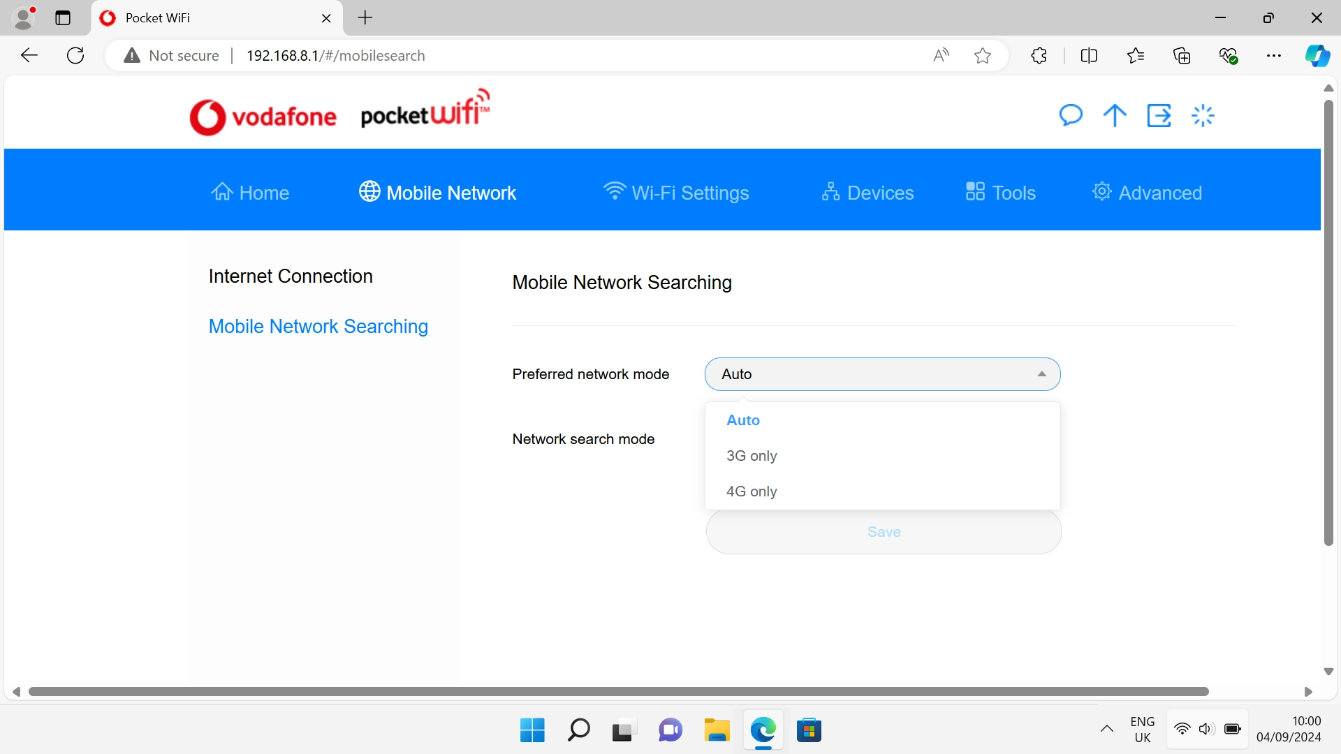1341x754 pixels.
Task: Collapse the Preferred network mode dropdown
Action: [1041, 374]
